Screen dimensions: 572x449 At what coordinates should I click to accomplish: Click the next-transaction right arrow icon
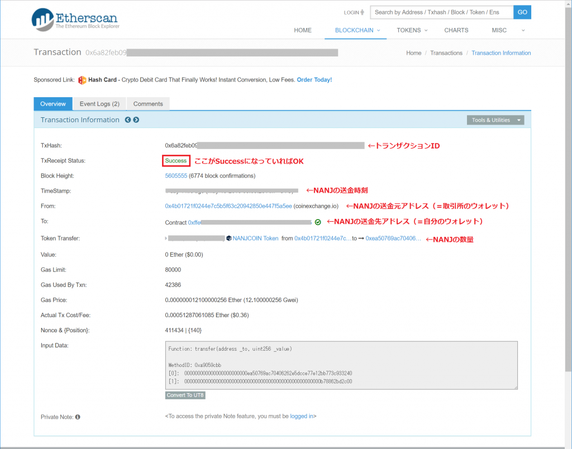coord(135,120)
